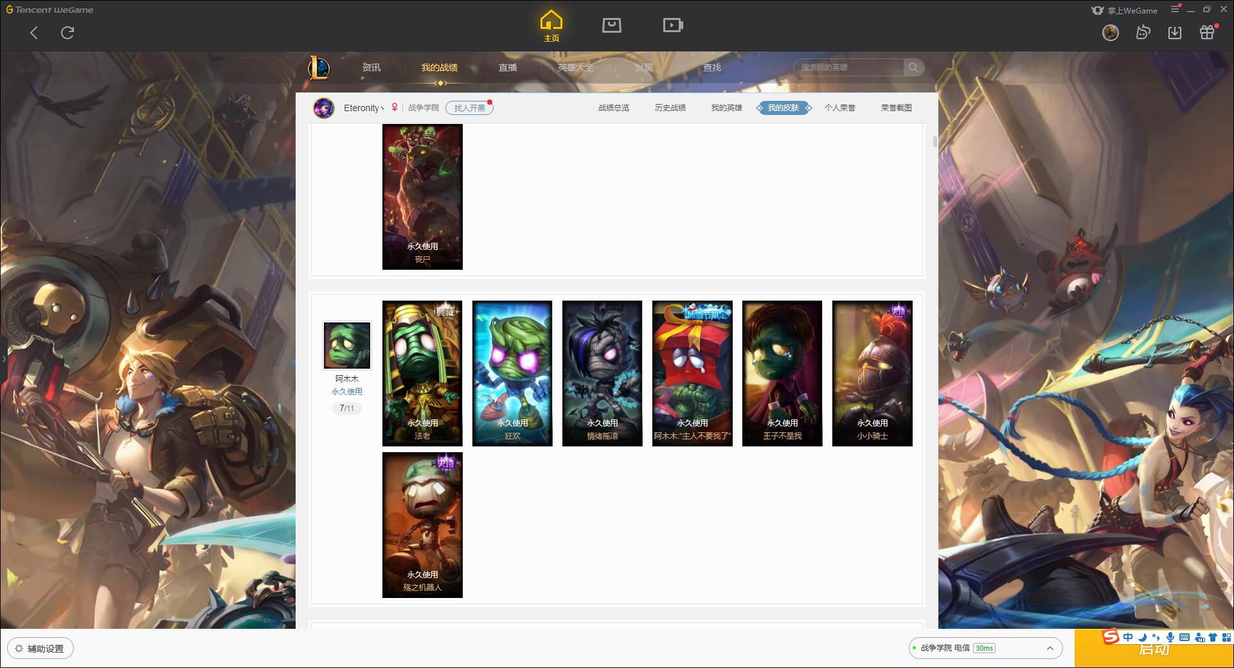
Task: Expand the left sidebar edge handle
Action: (x=3, y=358)
